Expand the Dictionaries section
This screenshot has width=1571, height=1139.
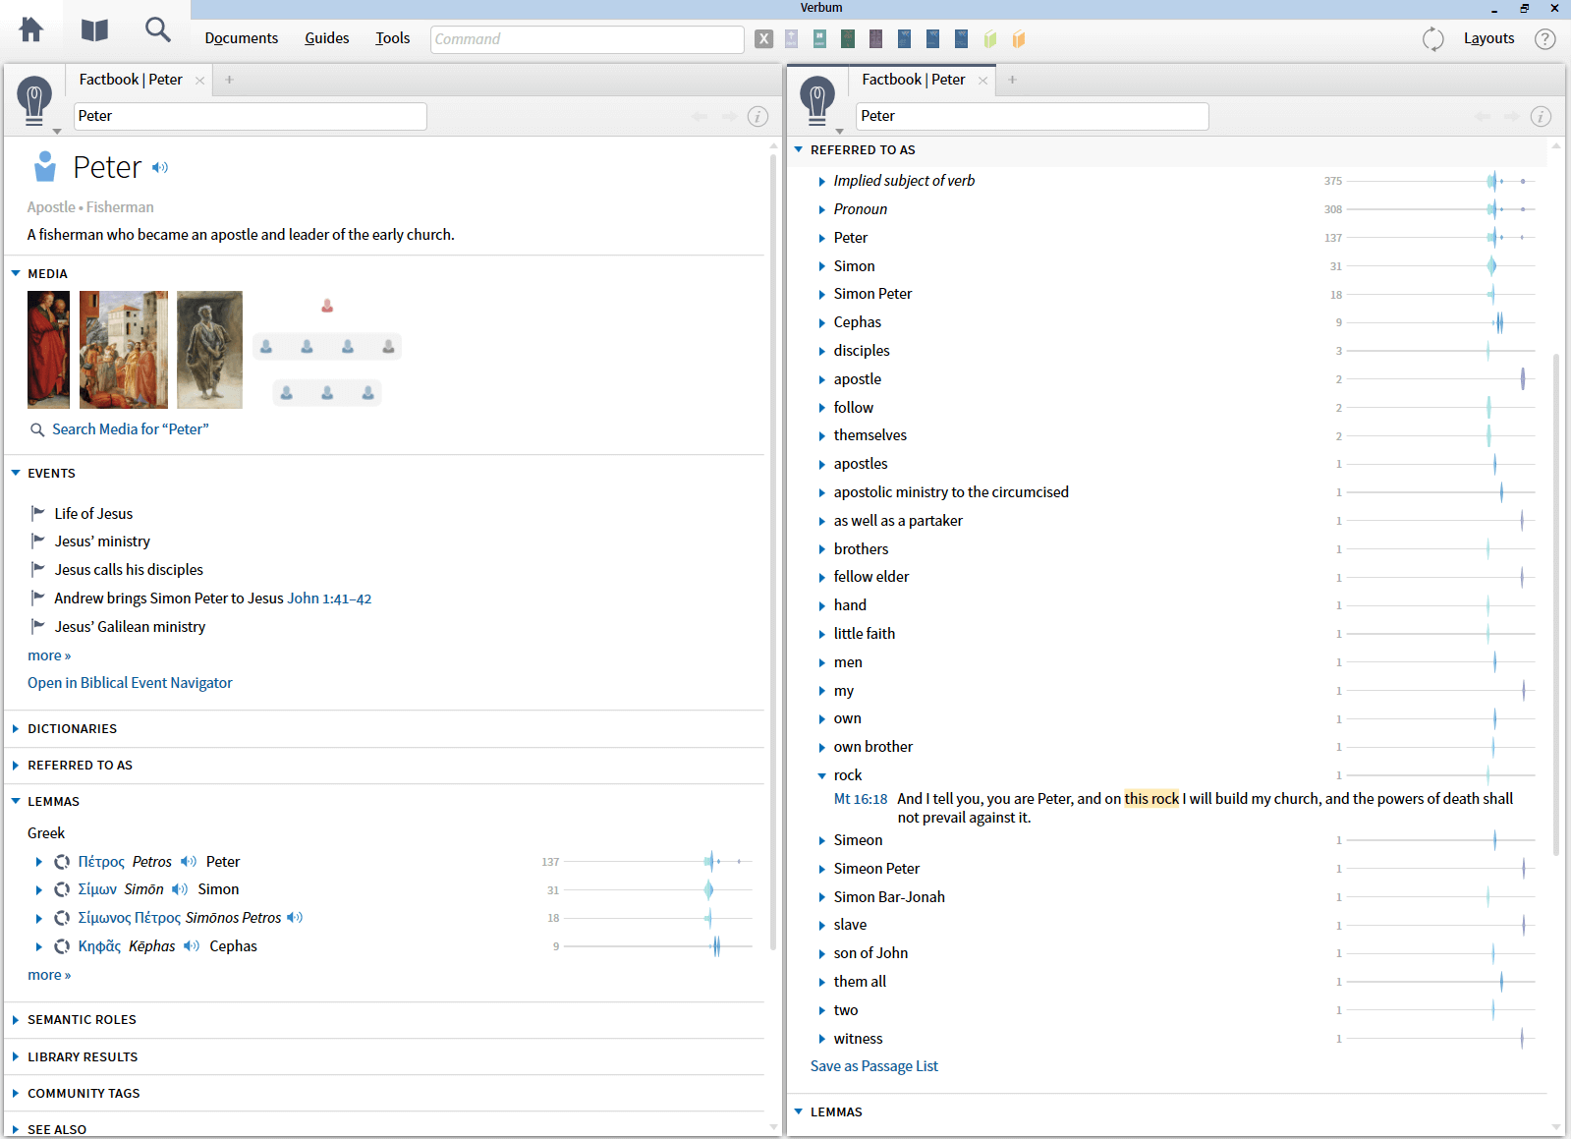click(16, 729)
